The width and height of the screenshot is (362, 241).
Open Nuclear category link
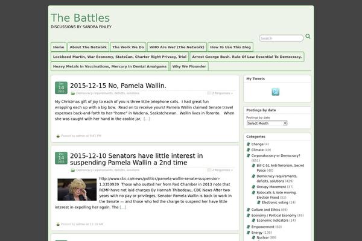262,237
